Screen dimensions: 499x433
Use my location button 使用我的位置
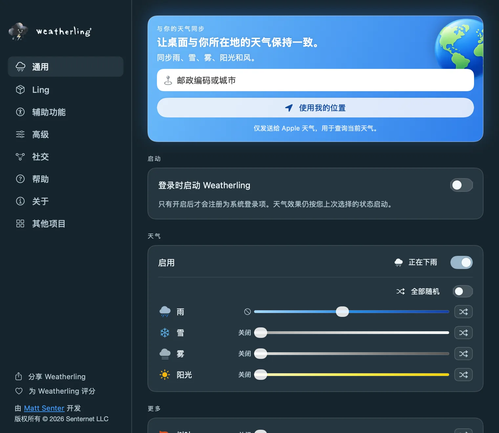(x=315, y=108)
